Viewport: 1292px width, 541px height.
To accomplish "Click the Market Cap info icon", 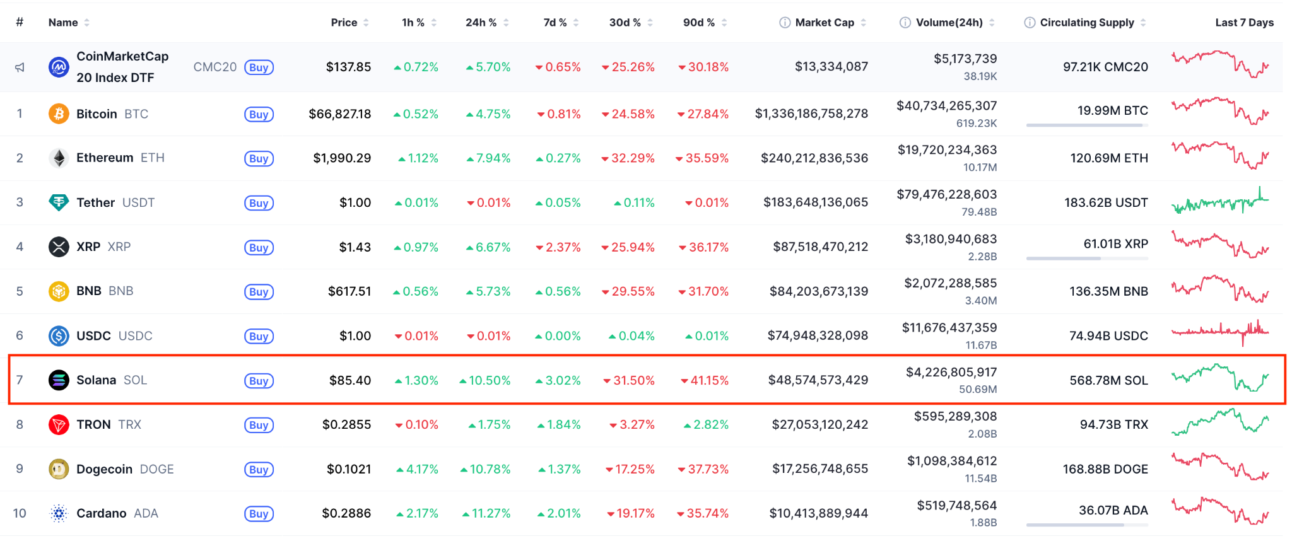I will click(785, 23).
